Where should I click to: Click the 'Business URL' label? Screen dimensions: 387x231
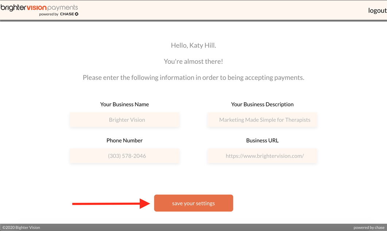[x=262, y=140]
